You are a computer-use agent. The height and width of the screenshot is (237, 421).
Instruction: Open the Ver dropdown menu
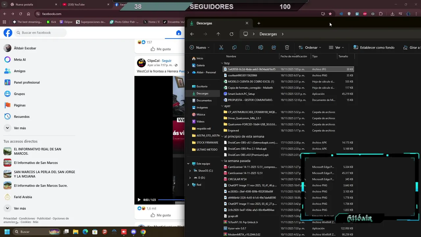[336, 47]
